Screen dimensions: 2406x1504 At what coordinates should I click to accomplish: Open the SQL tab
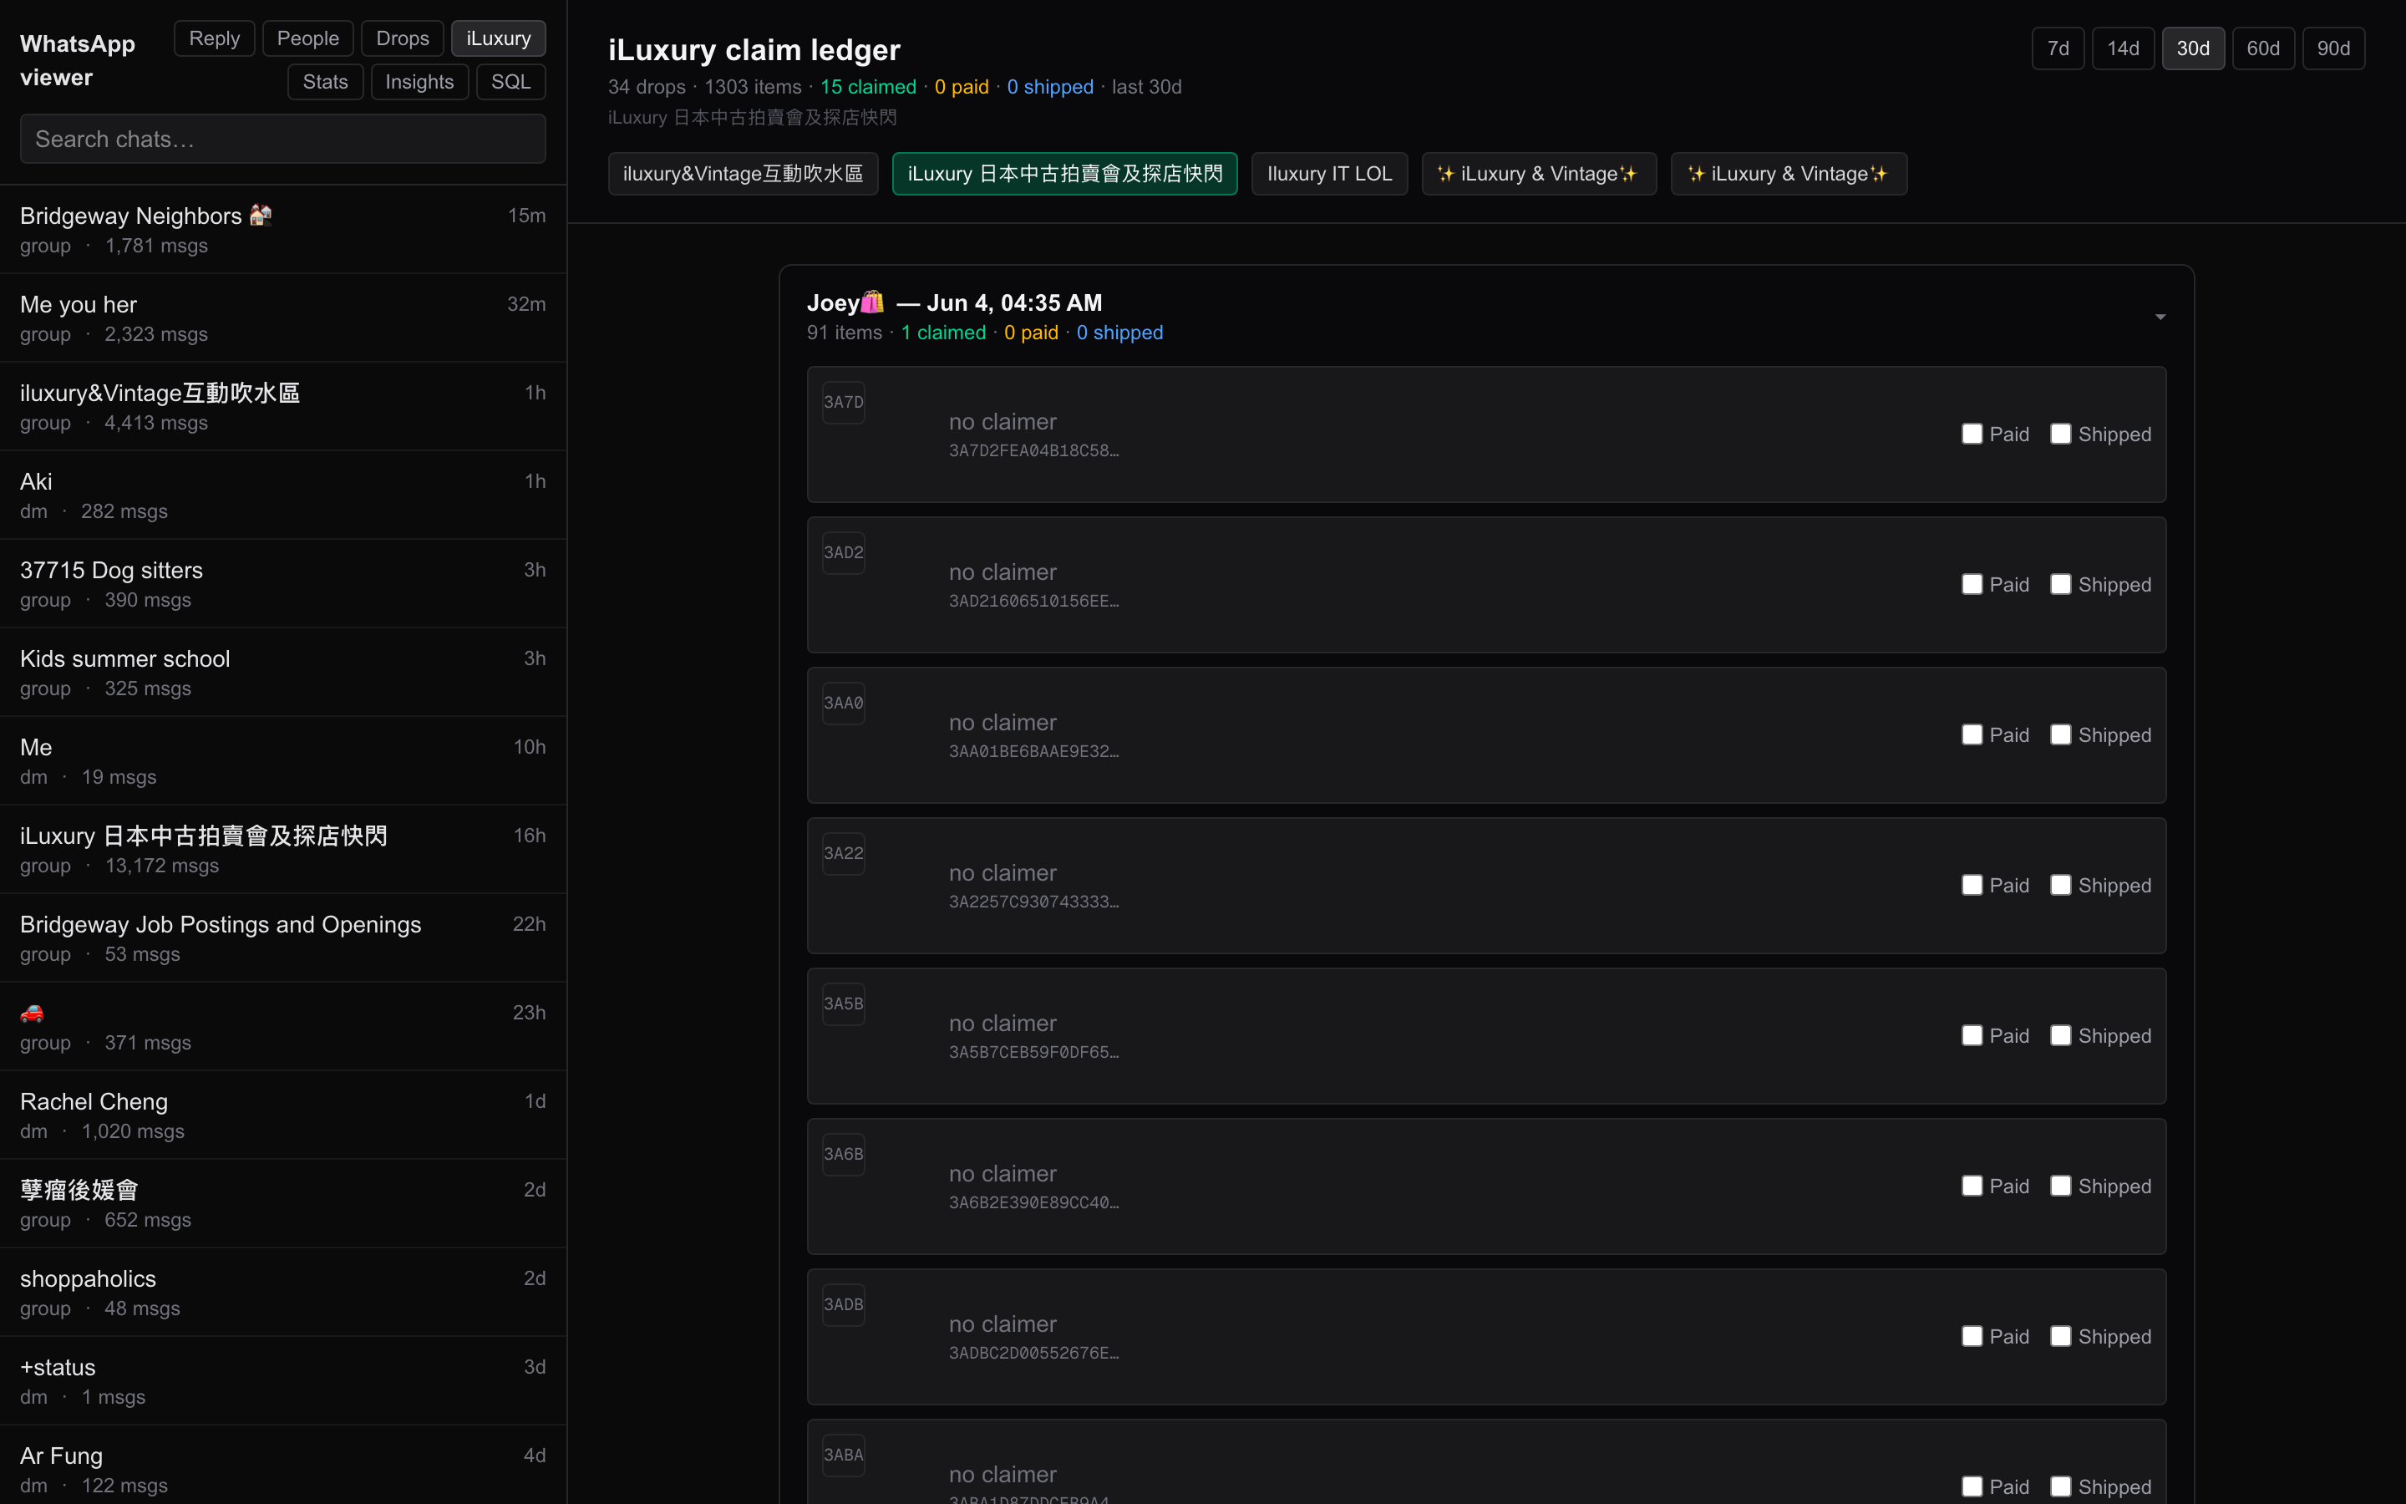pos(511,82)
